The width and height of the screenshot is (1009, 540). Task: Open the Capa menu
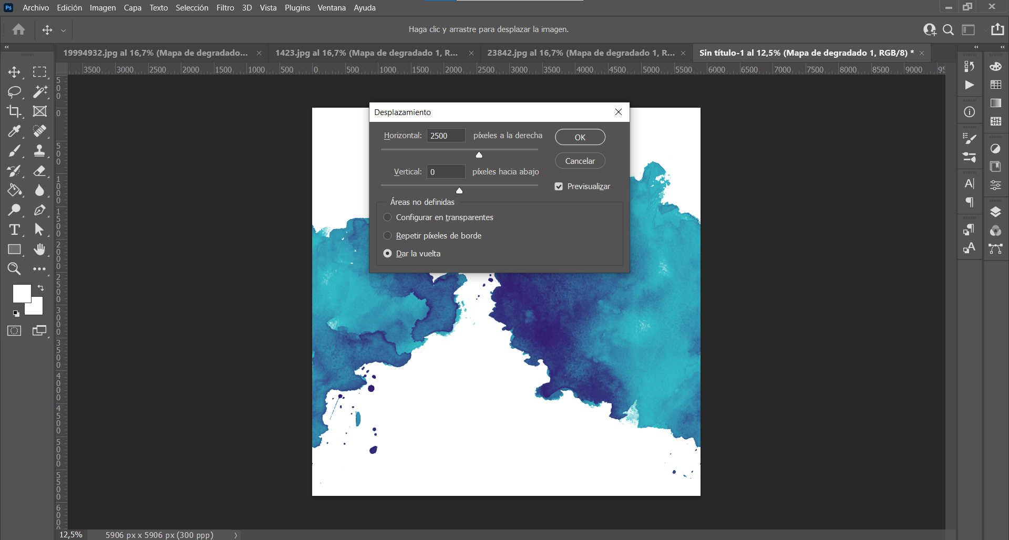[132, 8]
